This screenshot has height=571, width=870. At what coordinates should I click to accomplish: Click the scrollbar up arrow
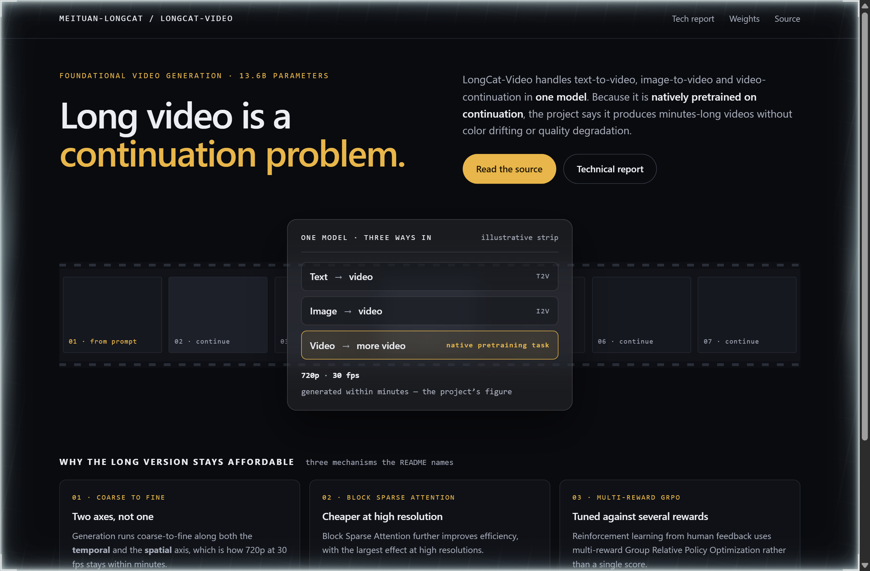865,5
